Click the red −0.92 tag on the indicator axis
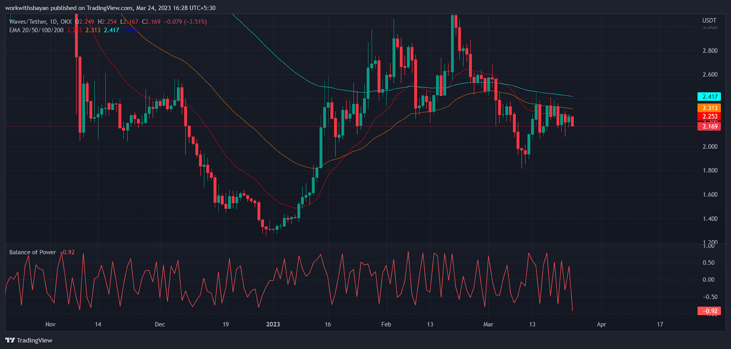 709,311
